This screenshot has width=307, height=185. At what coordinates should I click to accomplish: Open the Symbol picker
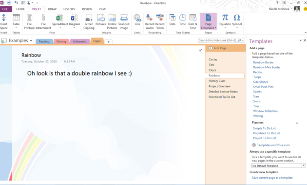pyautogui.click(x=237, y=21)
